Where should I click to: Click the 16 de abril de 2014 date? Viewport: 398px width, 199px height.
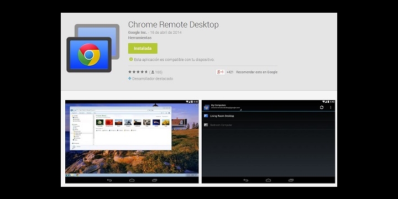point(166,33)
